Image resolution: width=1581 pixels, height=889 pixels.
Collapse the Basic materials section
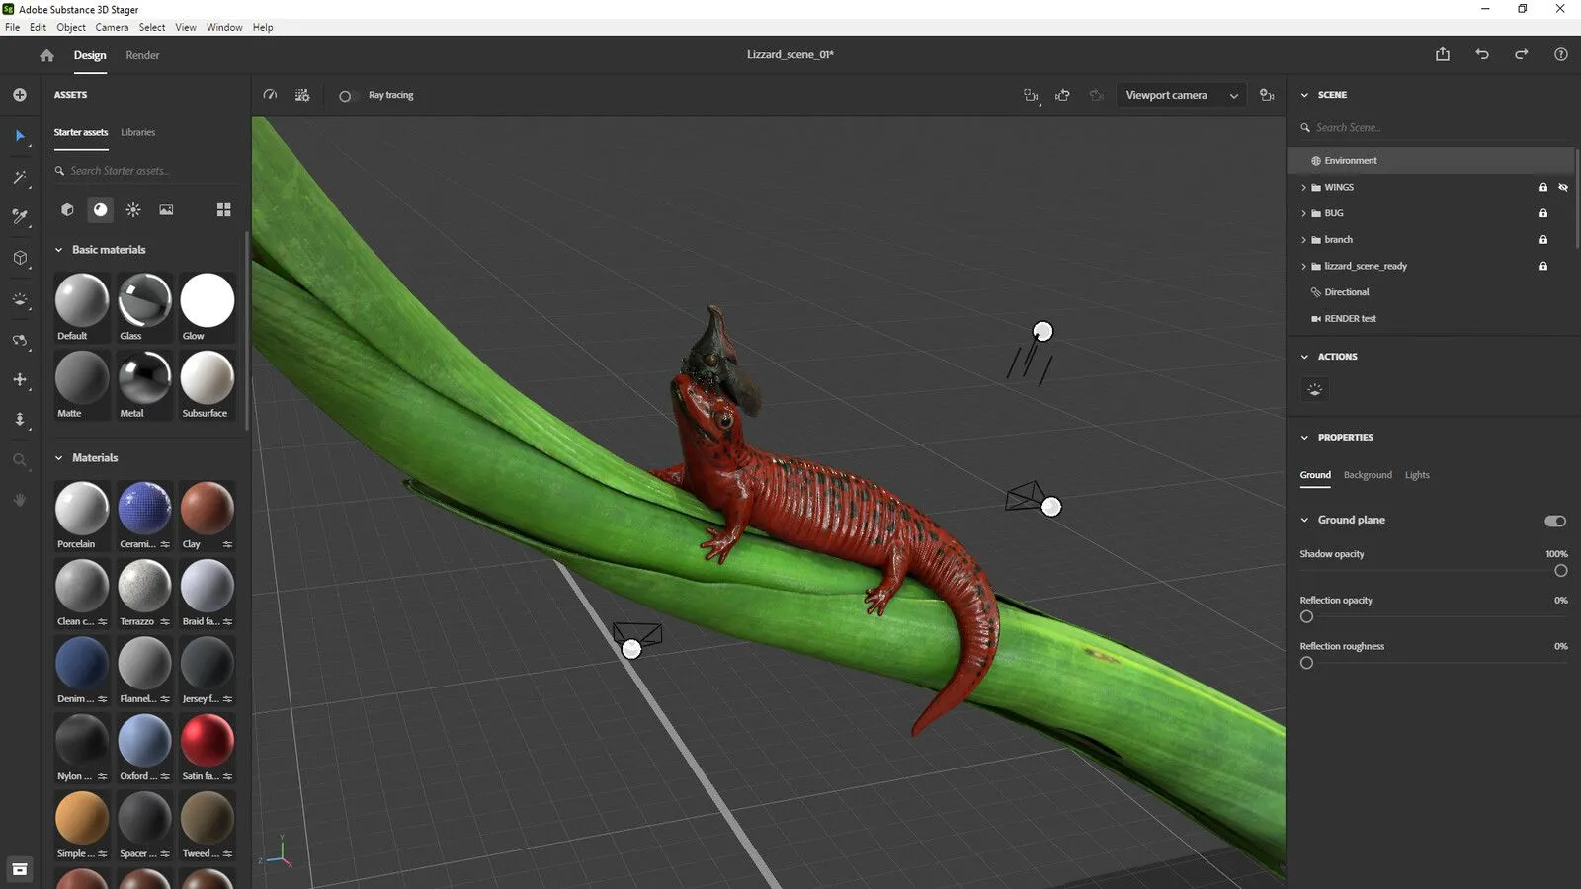click(x=58, y=250)
